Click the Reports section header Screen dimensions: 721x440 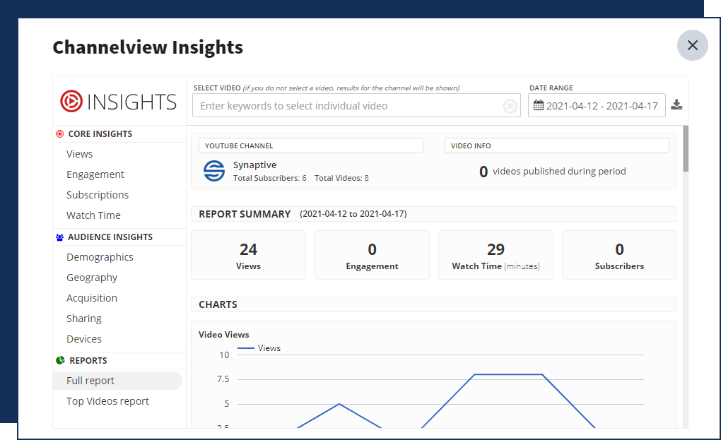[x=119, y=360]
